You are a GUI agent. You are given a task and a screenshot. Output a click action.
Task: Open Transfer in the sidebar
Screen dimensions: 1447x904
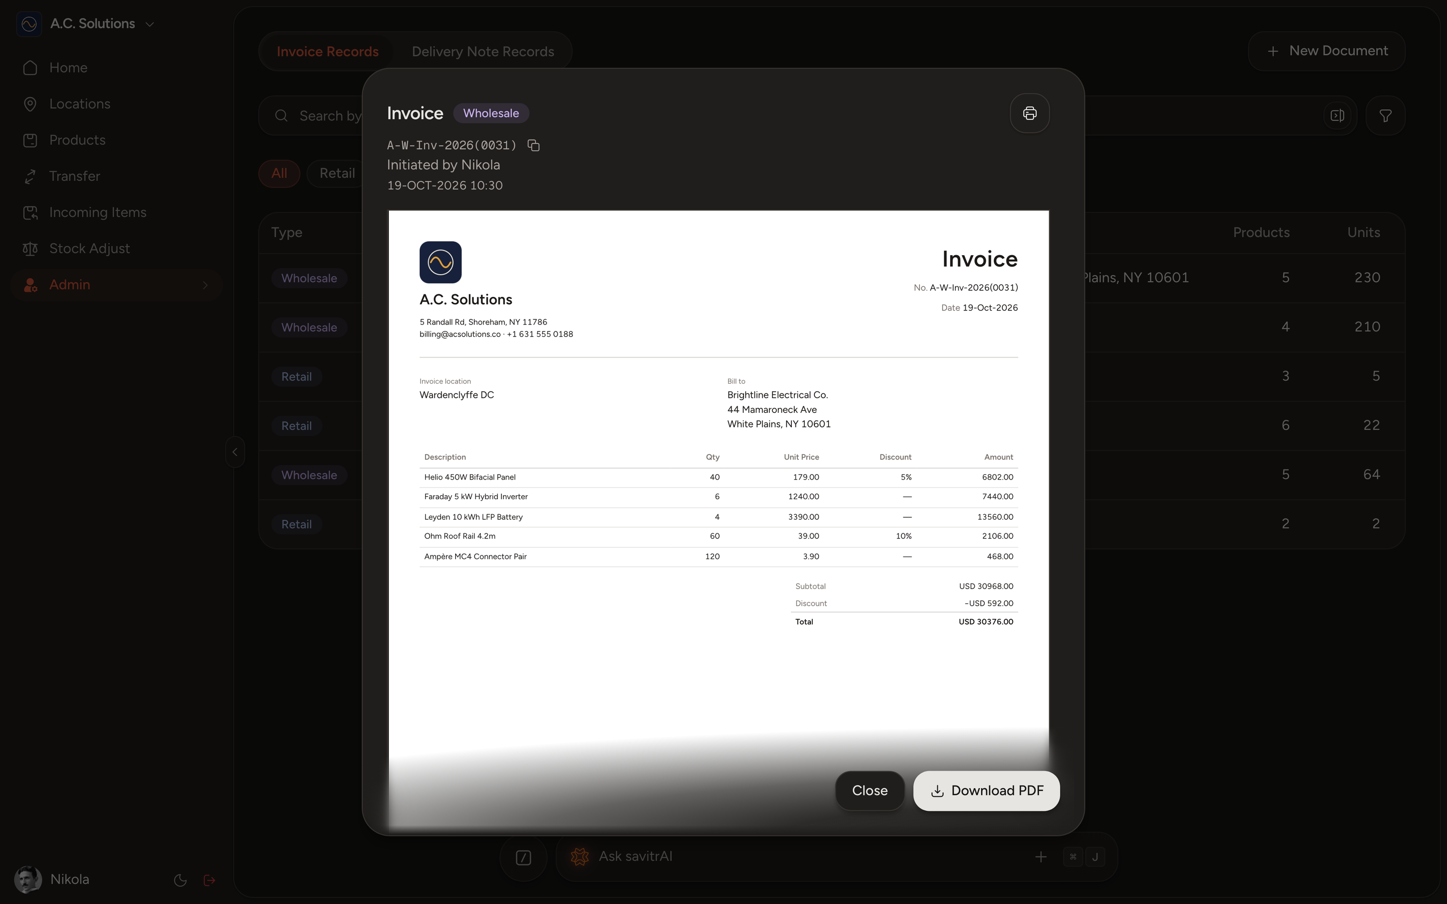[x=117, y=176]
